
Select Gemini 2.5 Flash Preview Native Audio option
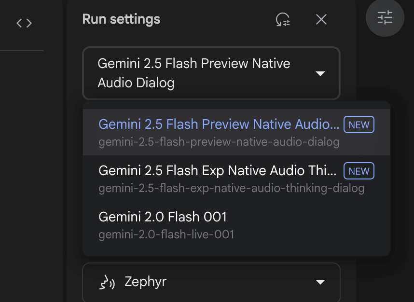[x=219, y=124]
